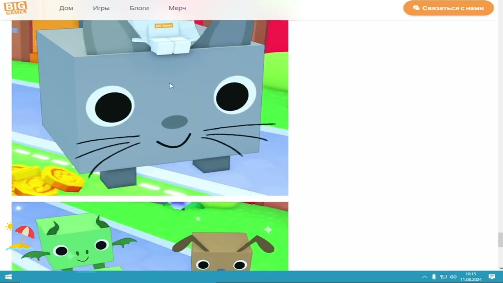Open the Дом menu item
Viewport: 503px width, 283px height.
[x=66, y=8]
